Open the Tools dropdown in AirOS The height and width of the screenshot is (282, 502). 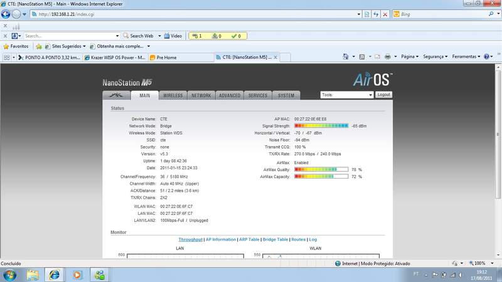point(347,95)
